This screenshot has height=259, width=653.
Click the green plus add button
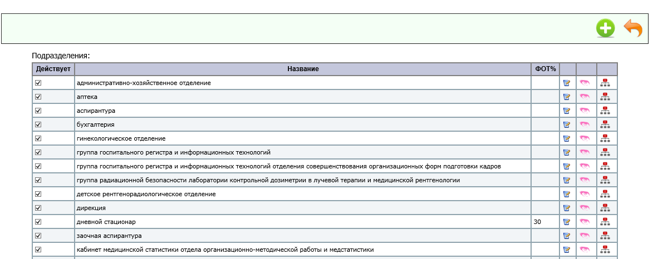tap(605, 28)
